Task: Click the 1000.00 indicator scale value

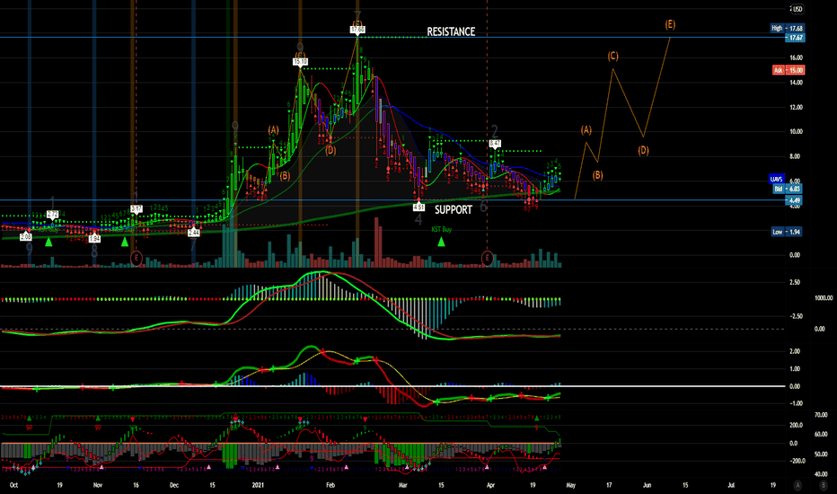Action: 824,298
